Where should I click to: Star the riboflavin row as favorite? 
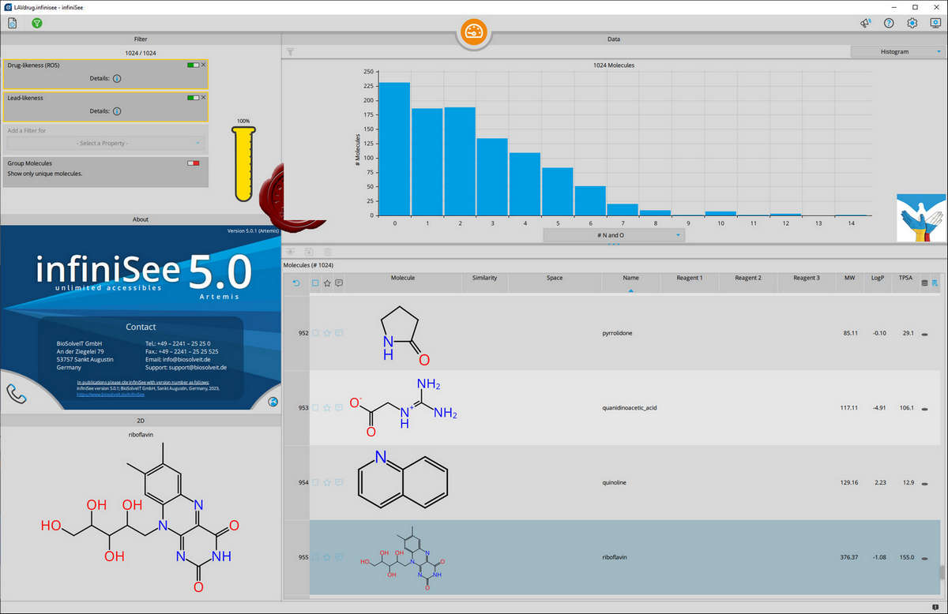[327, 557]
